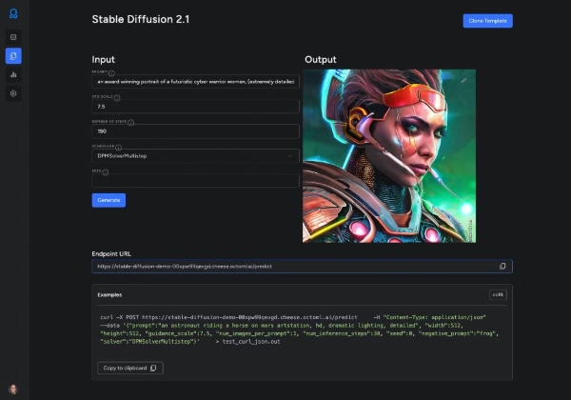571x400 pixels.
Task: Select the cURL examples tab
Action: click(497, 295)
